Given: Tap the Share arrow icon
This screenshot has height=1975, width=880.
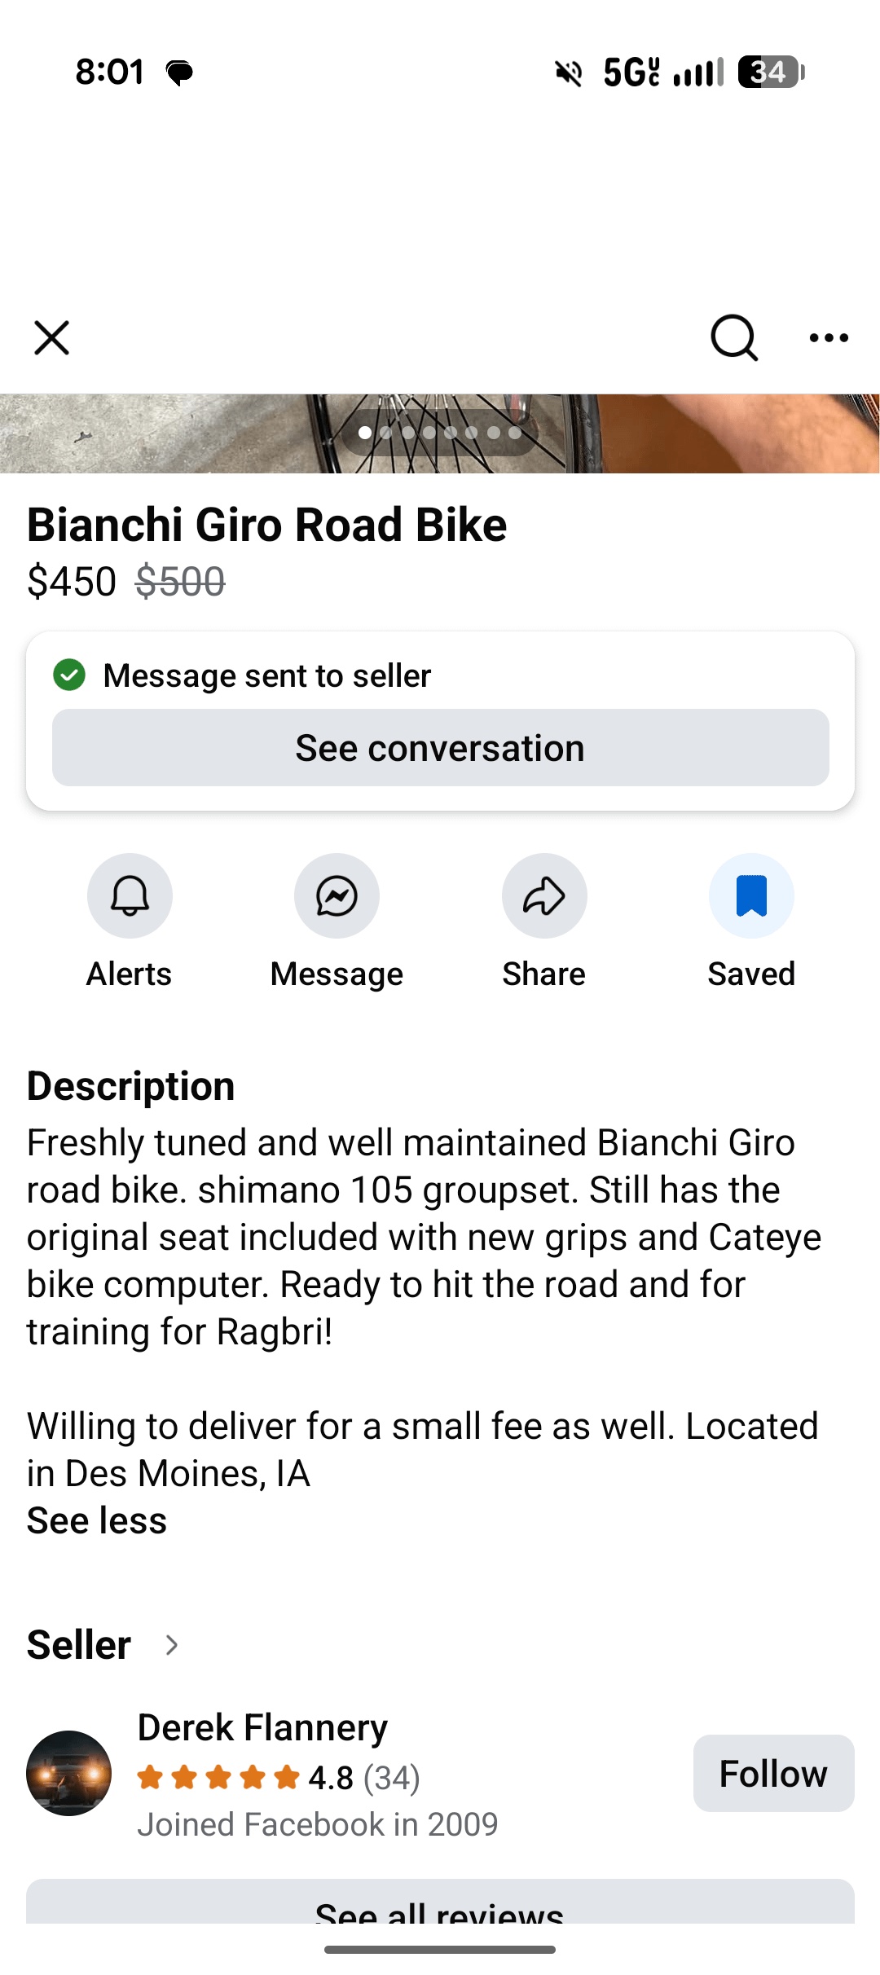Looking at the screenshot, I should coord(544,896).
